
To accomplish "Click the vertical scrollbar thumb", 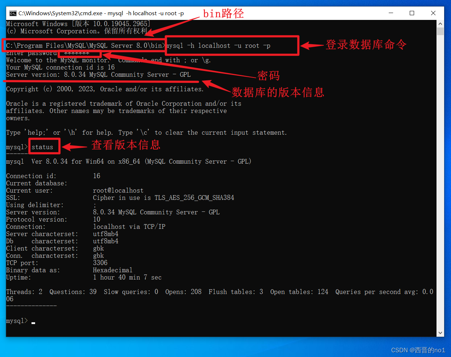I will pos(440,31).
